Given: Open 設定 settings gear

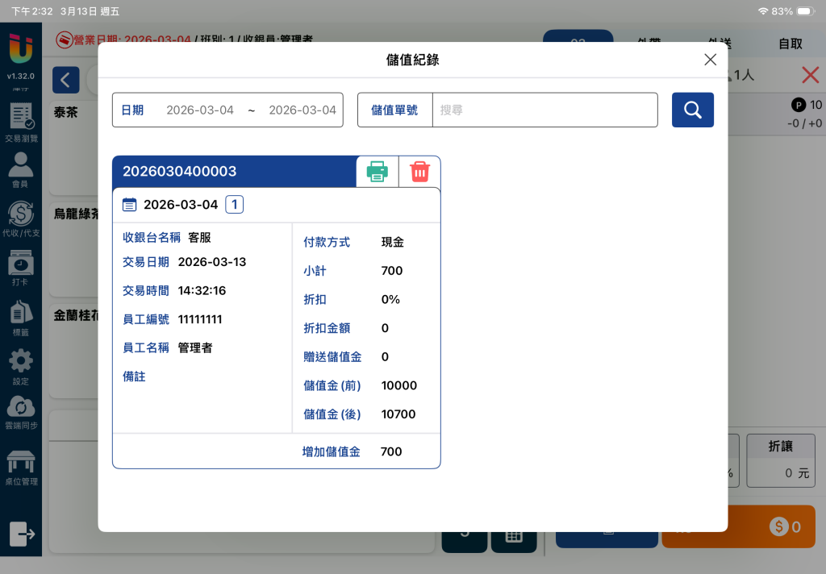Looking at the screenshot, I should point(21,367).
